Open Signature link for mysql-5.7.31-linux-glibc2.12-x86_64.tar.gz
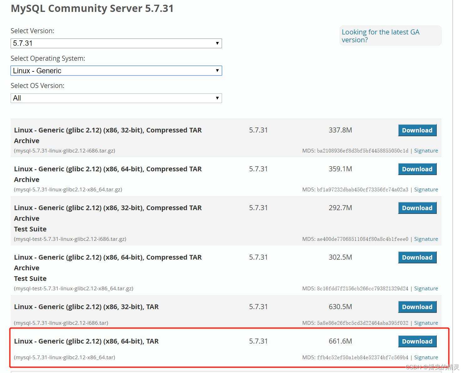The width and height of the screenshot is (464, 373). tap(426, 189)
